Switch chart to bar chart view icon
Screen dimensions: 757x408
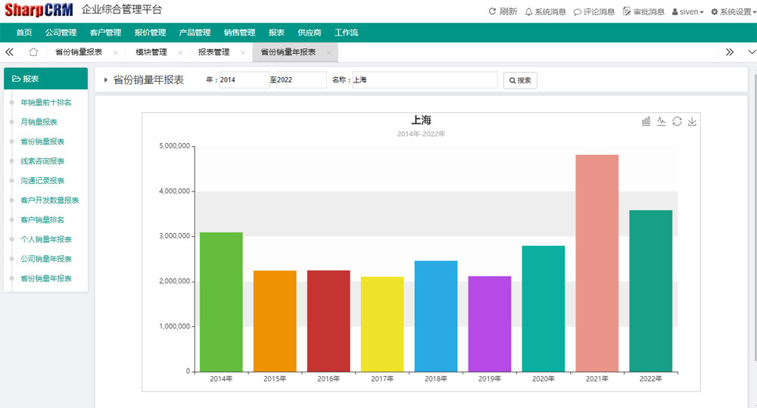pyautogui.click(x=646, y=121)
